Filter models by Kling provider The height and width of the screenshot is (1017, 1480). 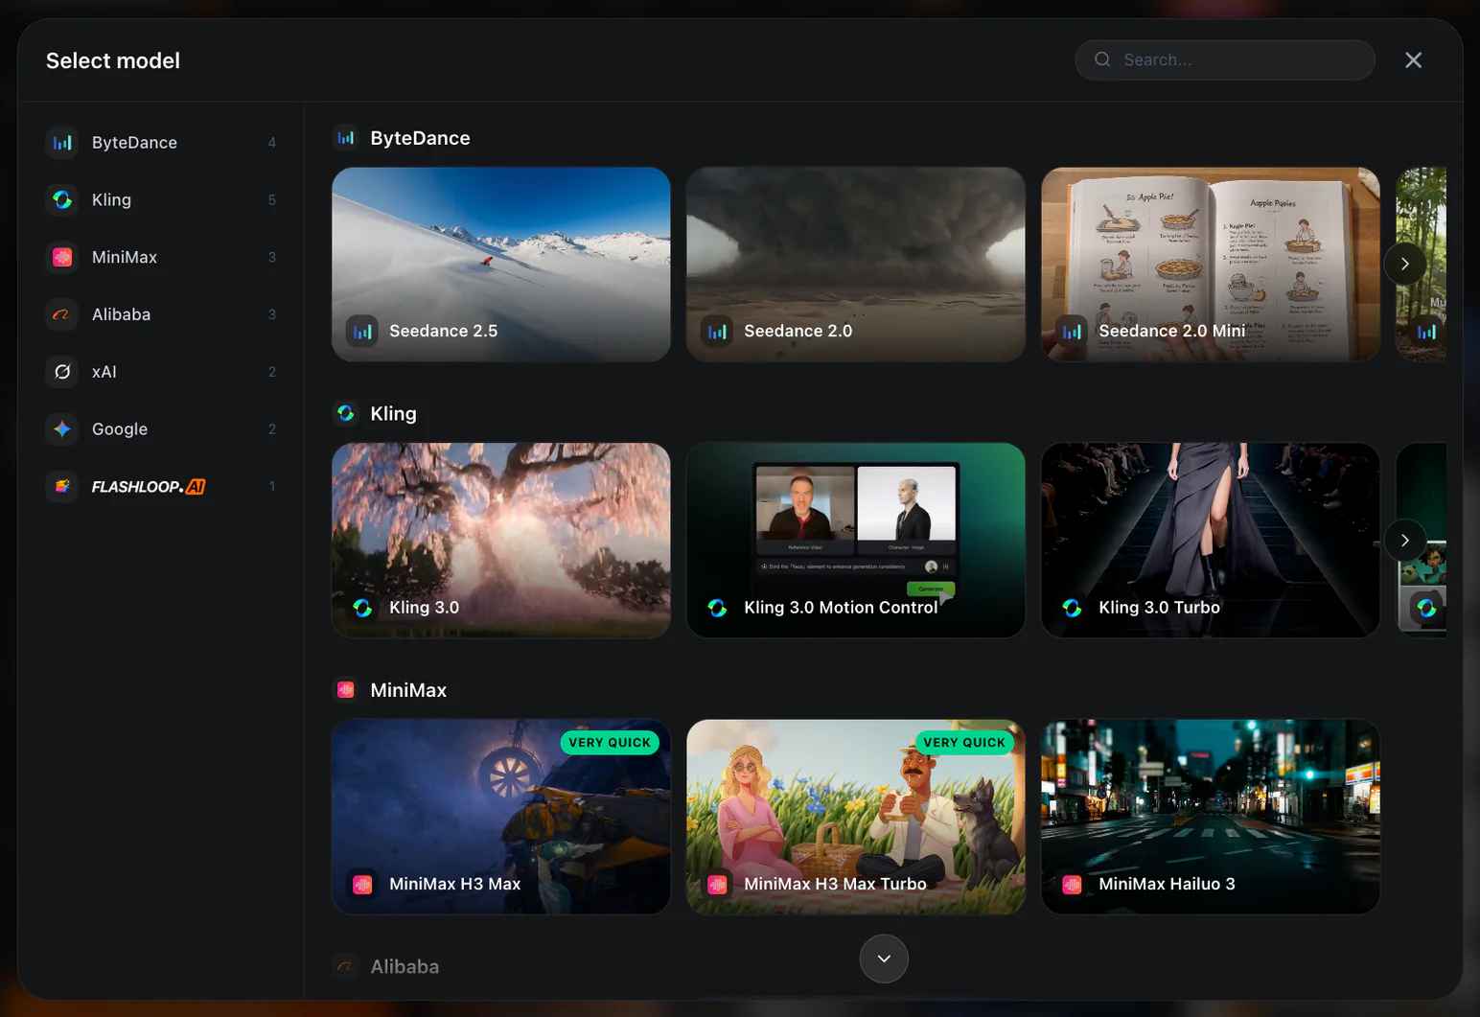(x=161, y=200)
